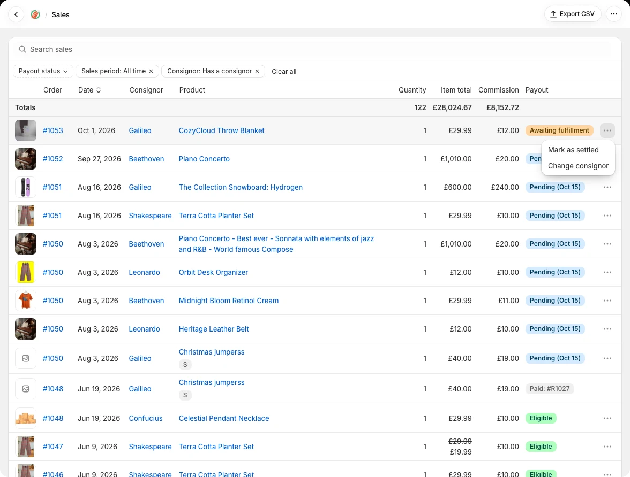Screen dimensions: 630x477
Task: Choose Change consignor from the menu
Action: (577, 166)
